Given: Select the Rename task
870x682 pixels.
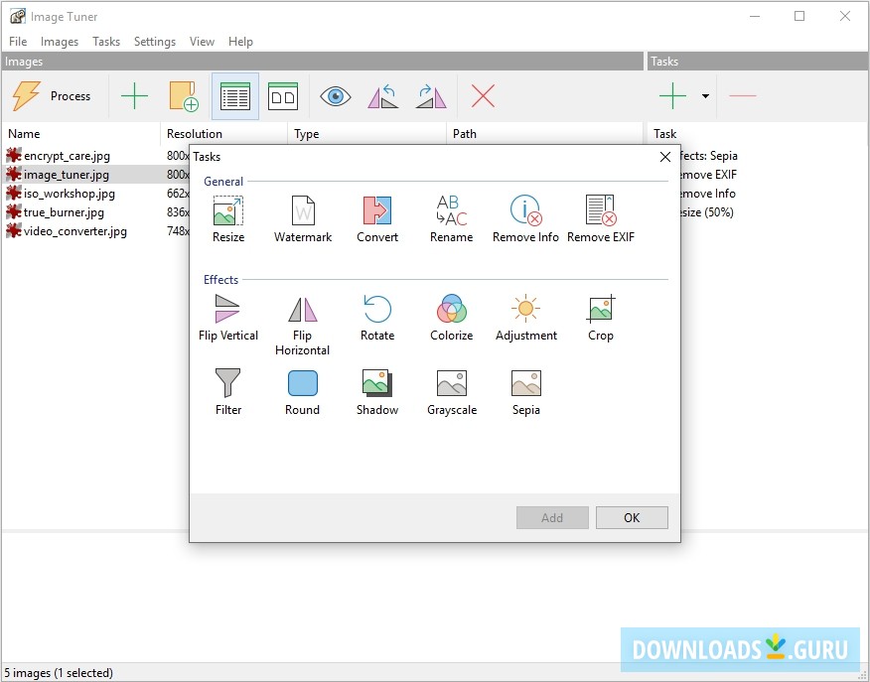Looking at the screenshot, I should [x=452, y=218].
